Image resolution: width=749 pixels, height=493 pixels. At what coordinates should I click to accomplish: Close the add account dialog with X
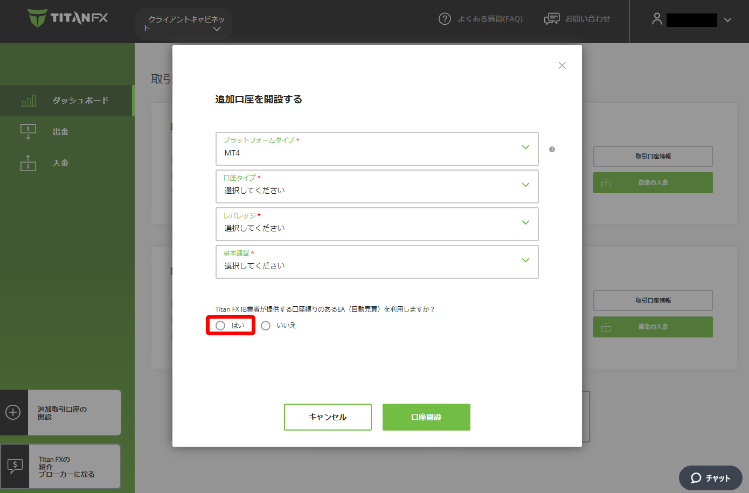point(562,65)
